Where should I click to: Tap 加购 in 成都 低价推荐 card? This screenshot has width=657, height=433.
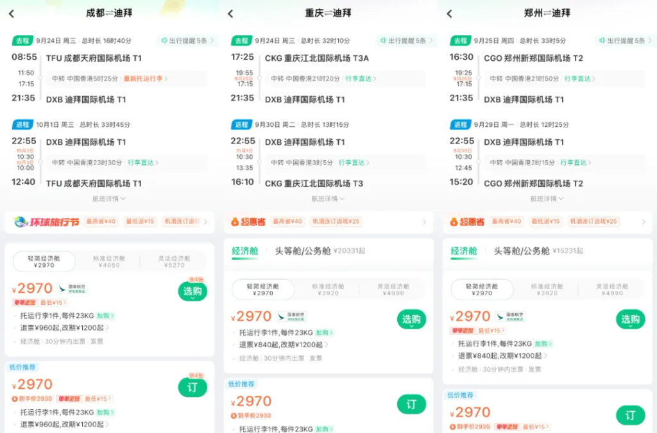point(105,413)
